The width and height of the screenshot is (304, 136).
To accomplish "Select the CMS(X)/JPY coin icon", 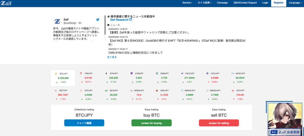I will pyautogui.click(x=182, y=90).
